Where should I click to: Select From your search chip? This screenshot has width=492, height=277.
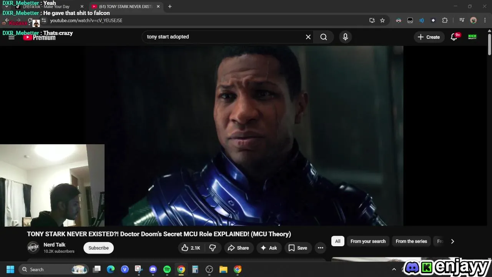coord(368,241)
